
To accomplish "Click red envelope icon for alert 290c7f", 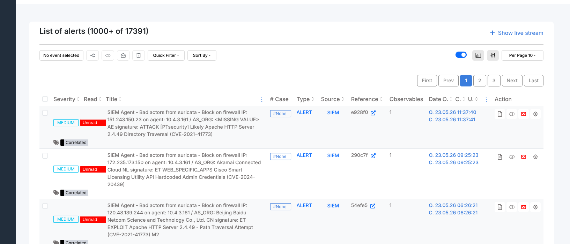I will (524, 157).
